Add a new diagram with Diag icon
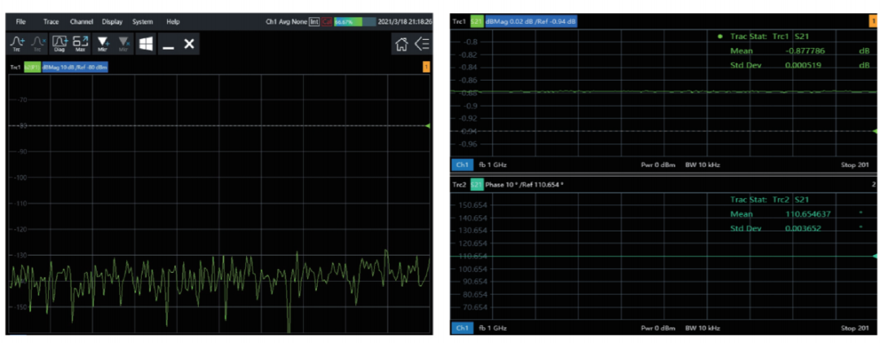The height and width of the screenshot is (343, 880). 59,43
